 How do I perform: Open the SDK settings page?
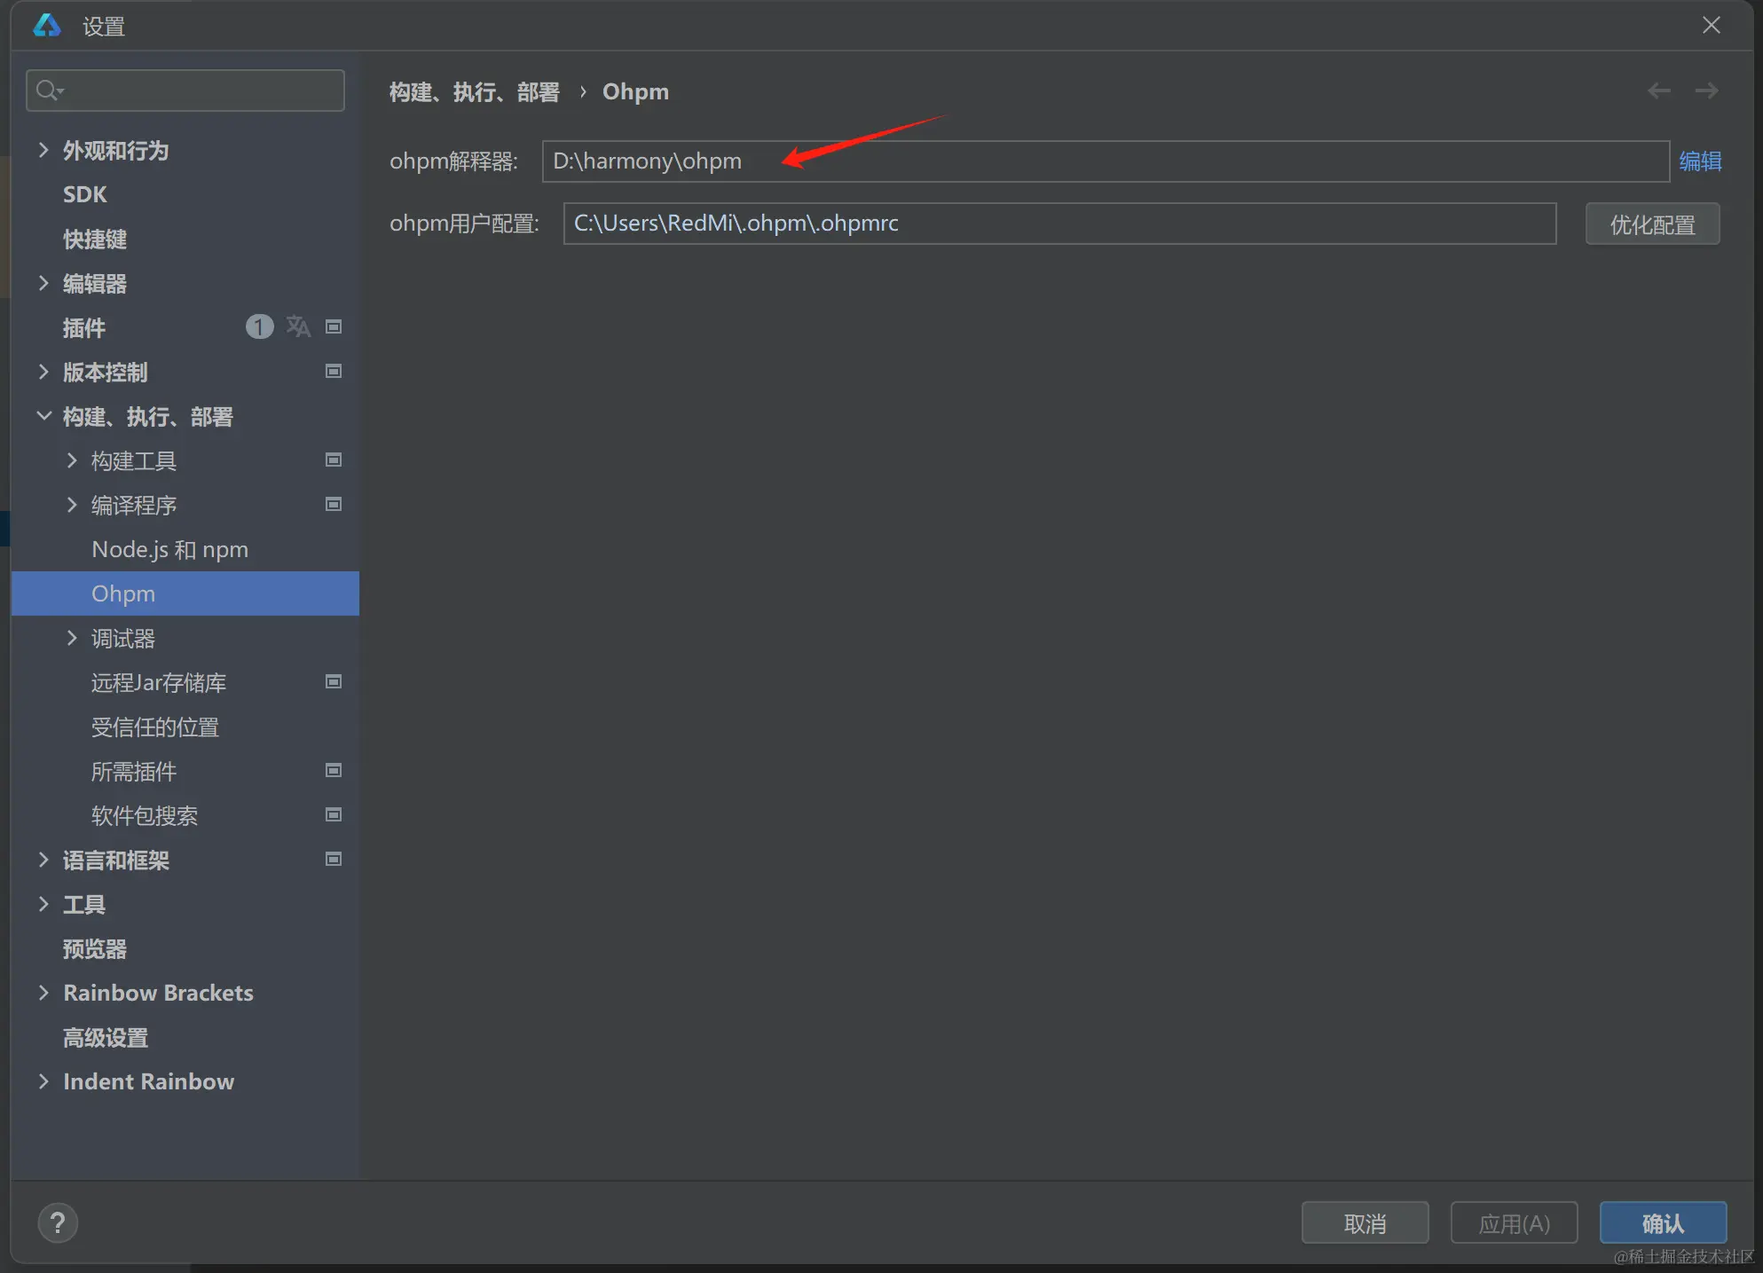tap(85, 194)
